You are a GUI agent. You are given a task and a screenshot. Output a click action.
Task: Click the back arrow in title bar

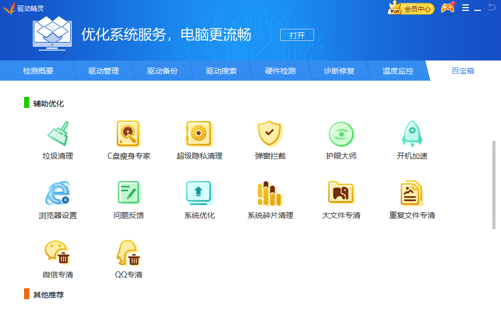tap(492, 7)
